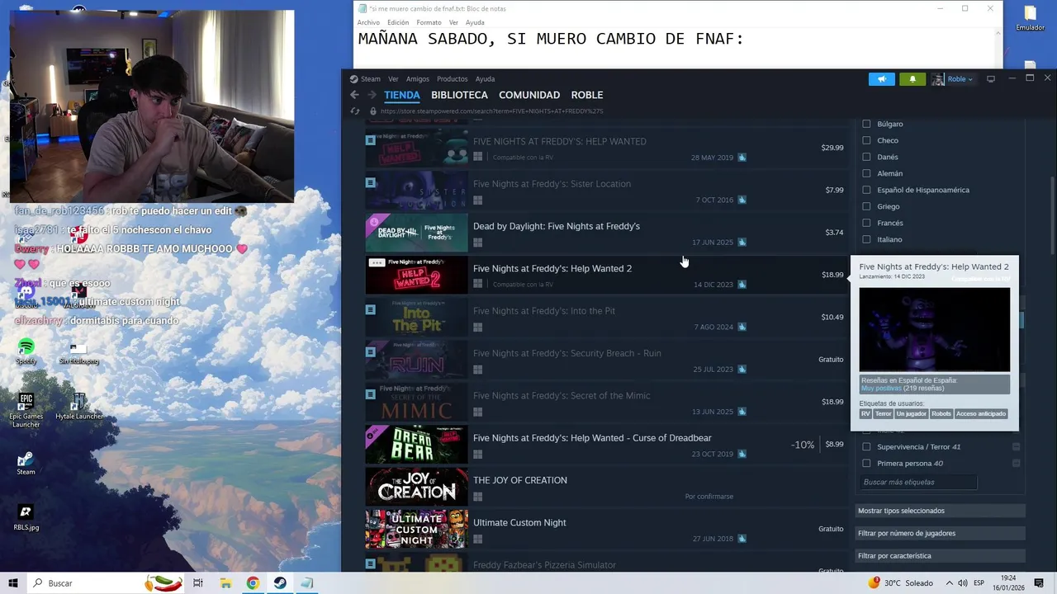1057x594 pixels.
Task: Open the Amigos menu in Steam
Action: (x=417, y=79)
